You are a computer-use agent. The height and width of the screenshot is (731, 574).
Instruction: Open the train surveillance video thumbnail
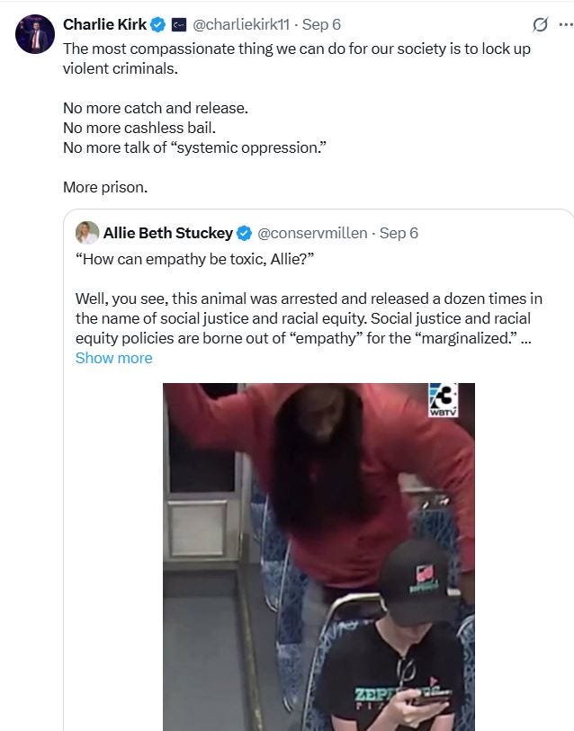point(318,557)
